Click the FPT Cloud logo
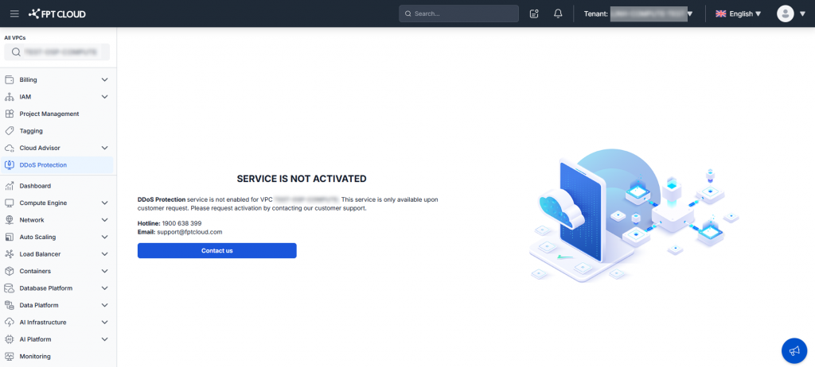The height and width of the screenshot is (367, 815). (x=57, y=14)
